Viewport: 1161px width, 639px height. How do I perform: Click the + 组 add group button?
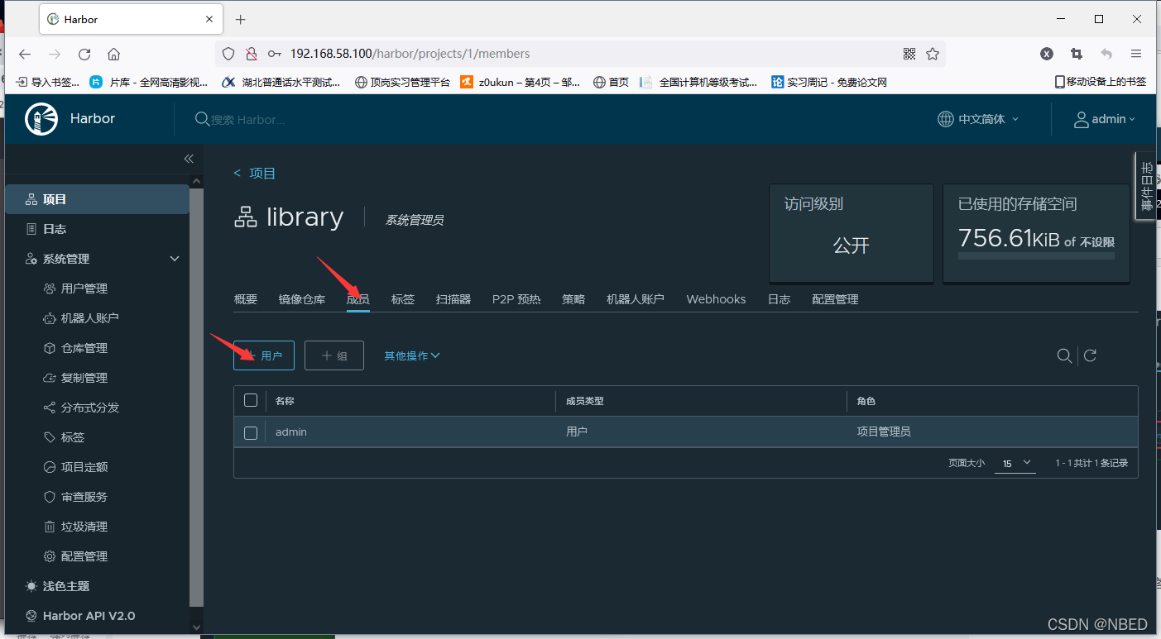click(x=334, y=355)
